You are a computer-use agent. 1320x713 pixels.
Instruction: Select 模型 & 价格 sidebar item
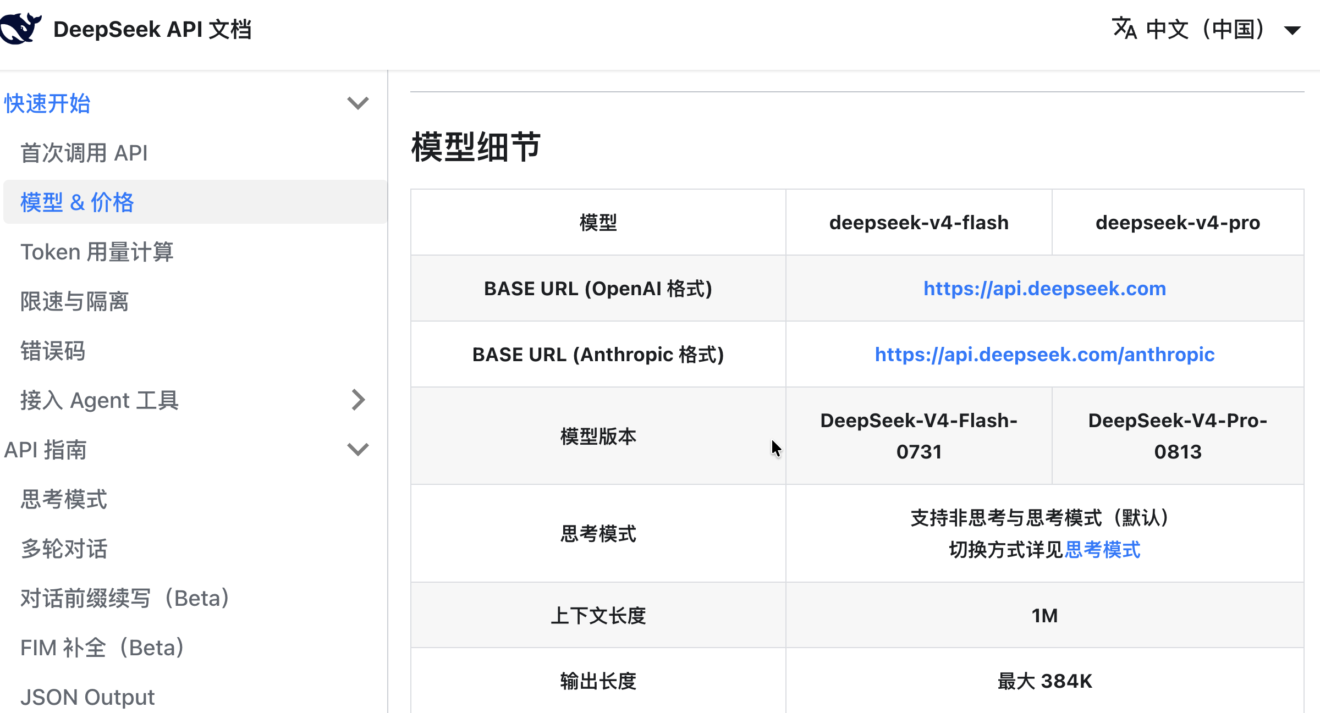195,202
